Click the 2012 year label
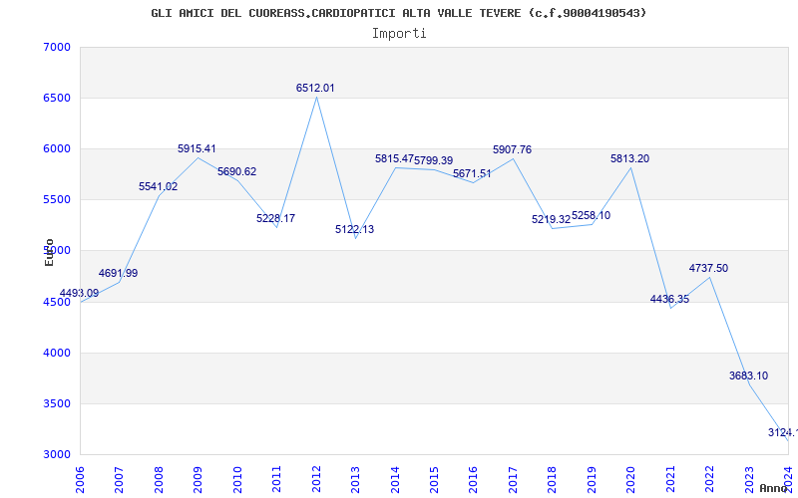Screen dimensions: 798x498 pos(316,478)
